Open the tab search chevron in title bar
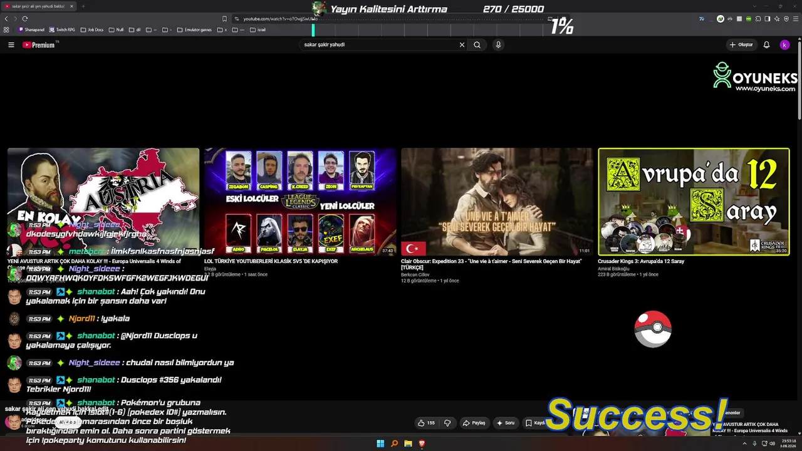802x451 pixels. point(754,6)
